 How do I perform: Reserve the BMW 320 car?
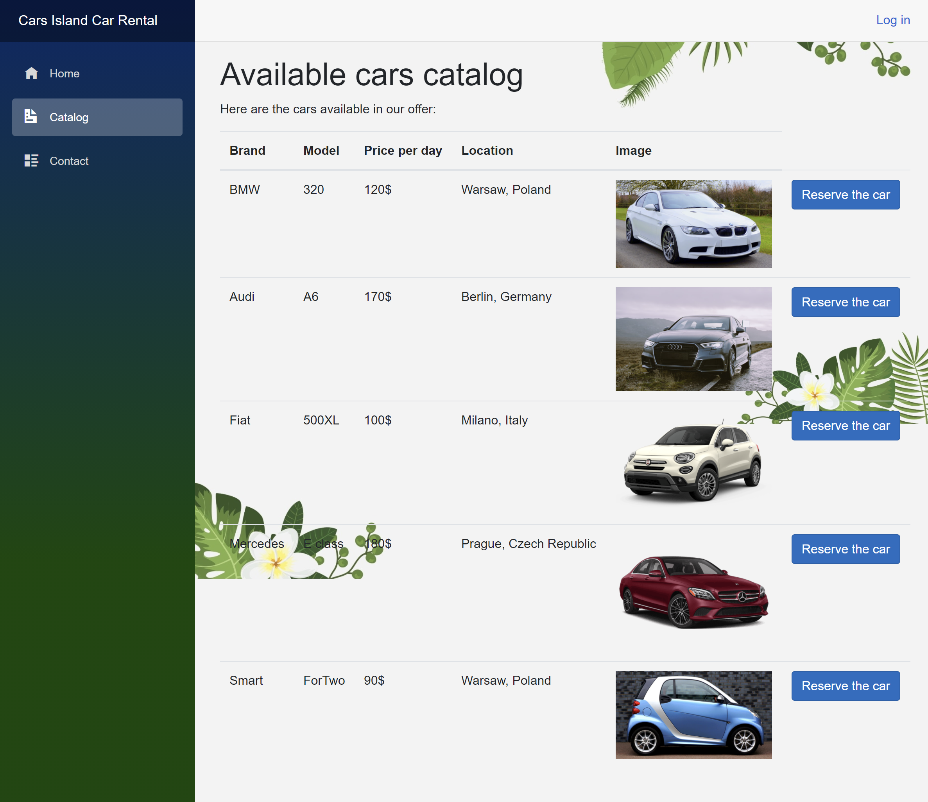point(845,195)
